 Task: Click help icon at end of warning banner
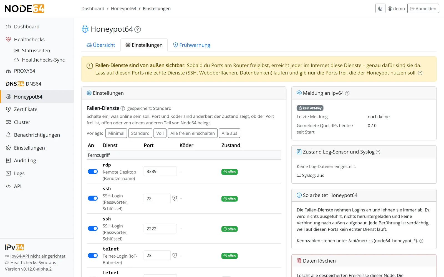pos(420,73)
